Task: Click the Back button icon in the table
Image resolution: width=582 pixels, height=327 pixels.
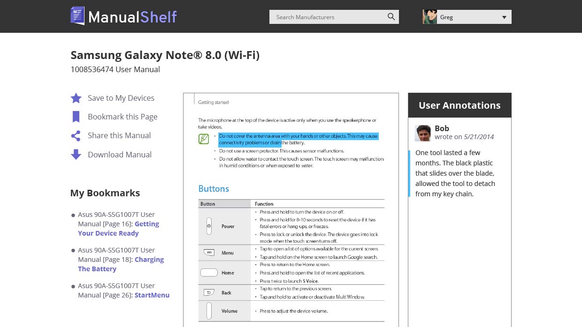Action: [x=209, y=292]
